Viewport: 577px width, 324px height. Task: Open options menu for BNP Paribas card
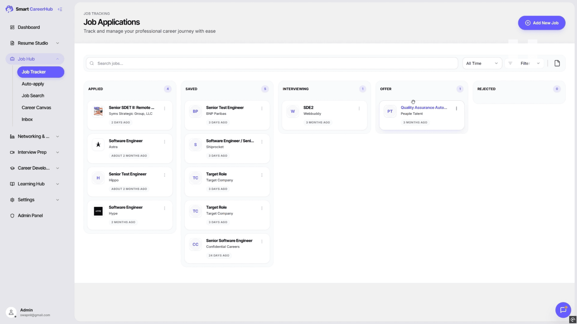pyautogui.click(x=262, y=109)
